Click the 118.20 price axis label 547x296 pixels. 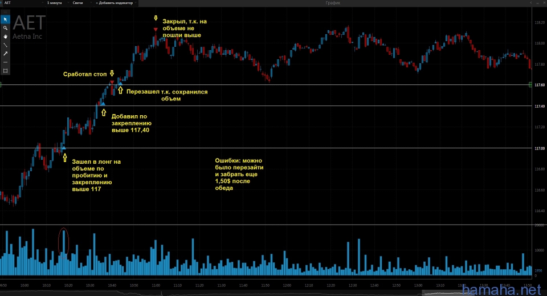(540, 22)
